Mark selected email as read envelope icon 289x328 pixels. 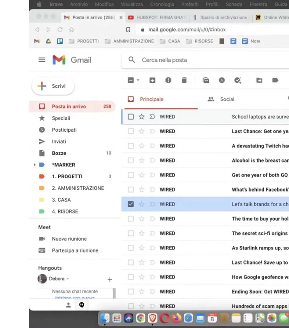(x=206, y=80)
